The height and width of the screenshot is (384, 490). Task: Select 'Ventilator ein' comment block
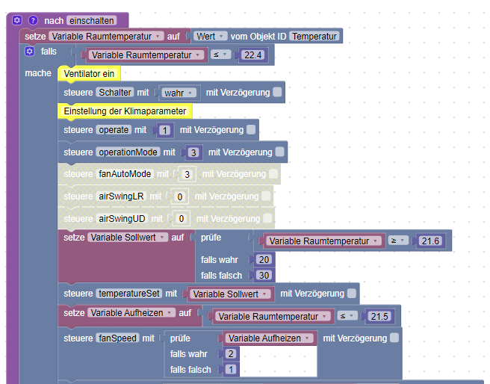click(89, 74)
